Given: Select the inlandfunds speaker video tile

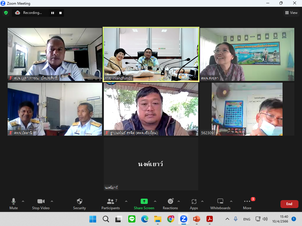Looking at the screenshot, I should (151, 54).
